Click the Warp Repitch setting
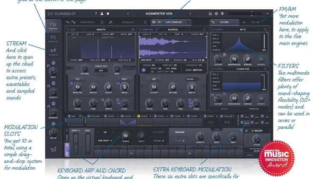The image size is (319, 179). pyautogui.click(x=194, y=70)
